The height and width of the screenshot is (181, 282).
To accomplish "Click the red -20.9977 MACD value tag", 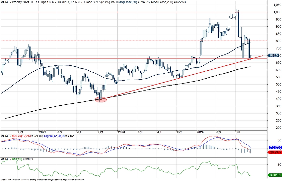I will coord(275,152).
